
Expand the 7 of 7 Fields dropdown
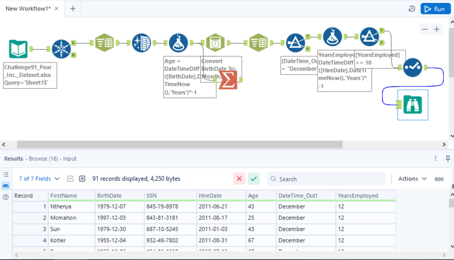click(x=39, y=179)
